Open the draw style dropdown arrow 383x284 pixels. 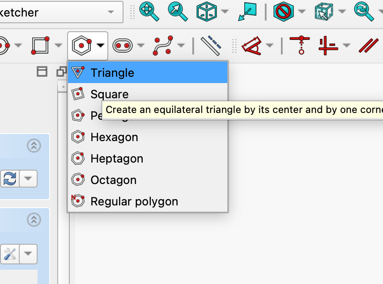point(302,11)
